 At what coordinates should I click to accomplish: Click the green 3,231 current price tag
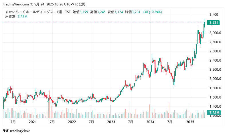[x=213, y=23]
